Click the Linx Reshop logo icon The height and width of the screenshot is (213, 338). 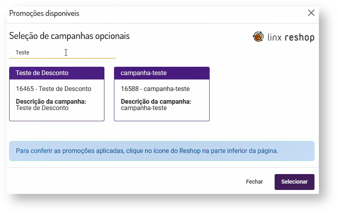(258, 37)
